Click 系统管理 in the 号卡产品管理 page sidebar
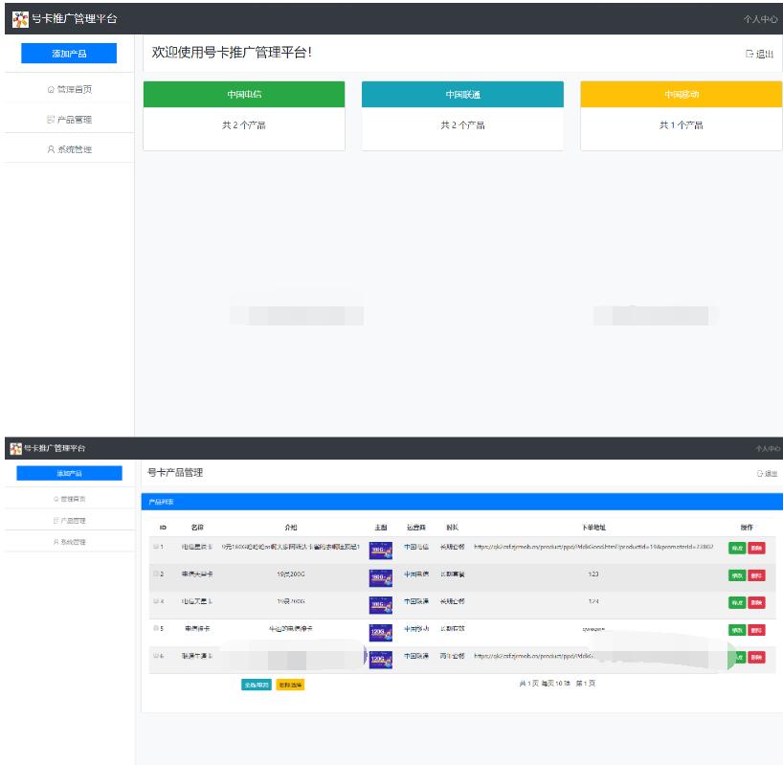 tap(69, 542)
